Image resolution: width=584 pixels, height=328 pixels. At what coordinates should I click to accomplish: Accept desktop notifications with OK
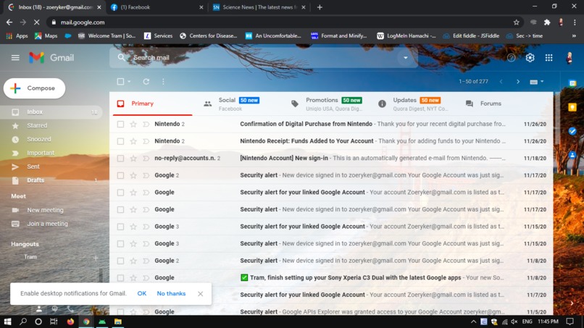pos(141,293)
